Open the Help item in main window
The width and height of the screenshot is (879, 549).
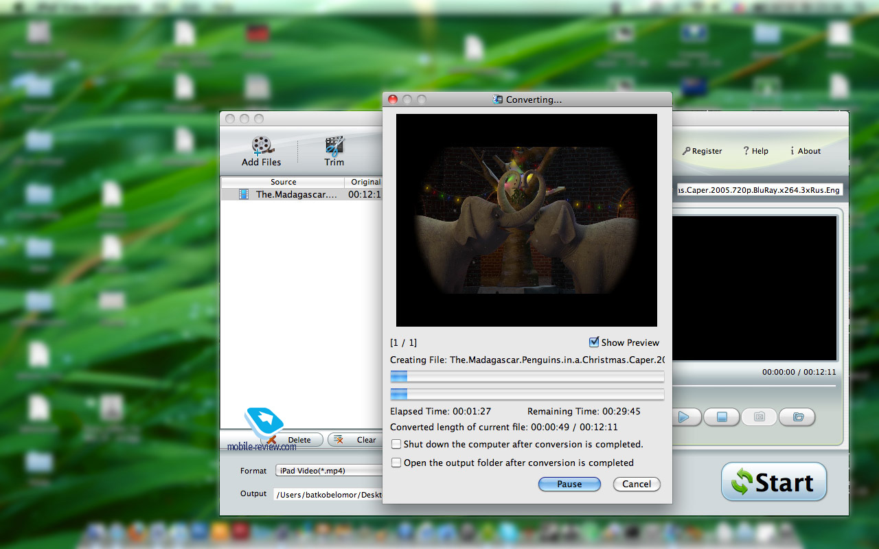755,151
